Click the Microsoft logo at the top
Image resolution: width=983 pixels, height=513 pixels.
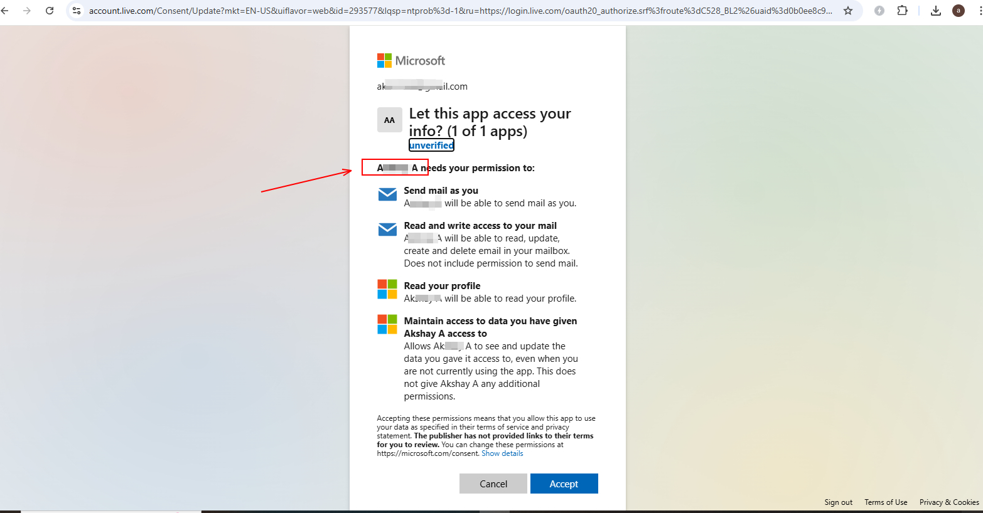[411, 60]
